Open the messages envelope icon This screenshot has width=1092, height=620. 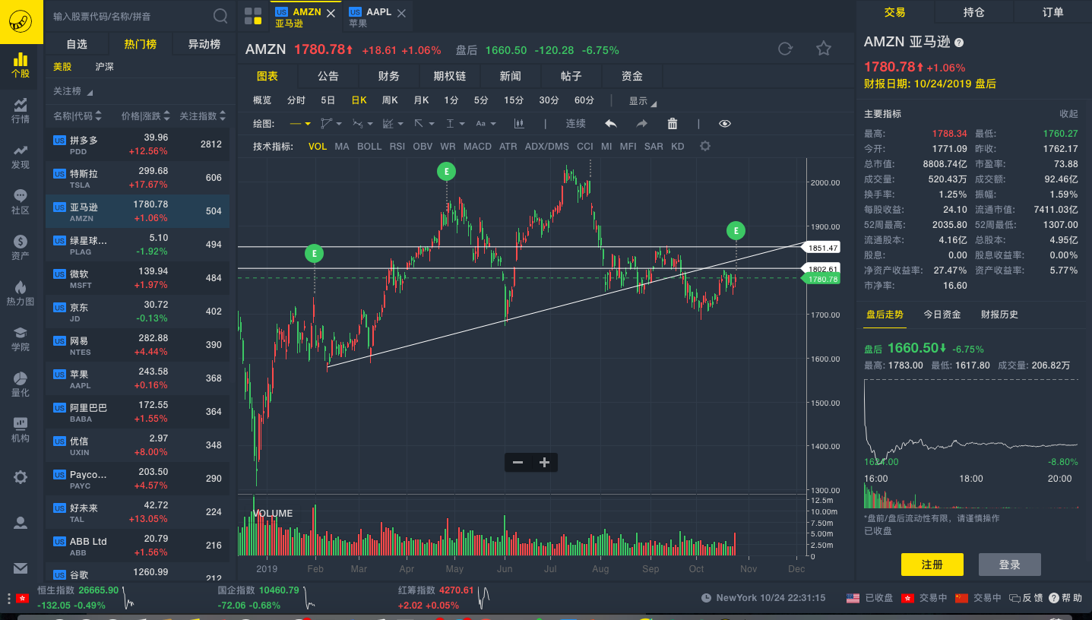coord(21,568)
